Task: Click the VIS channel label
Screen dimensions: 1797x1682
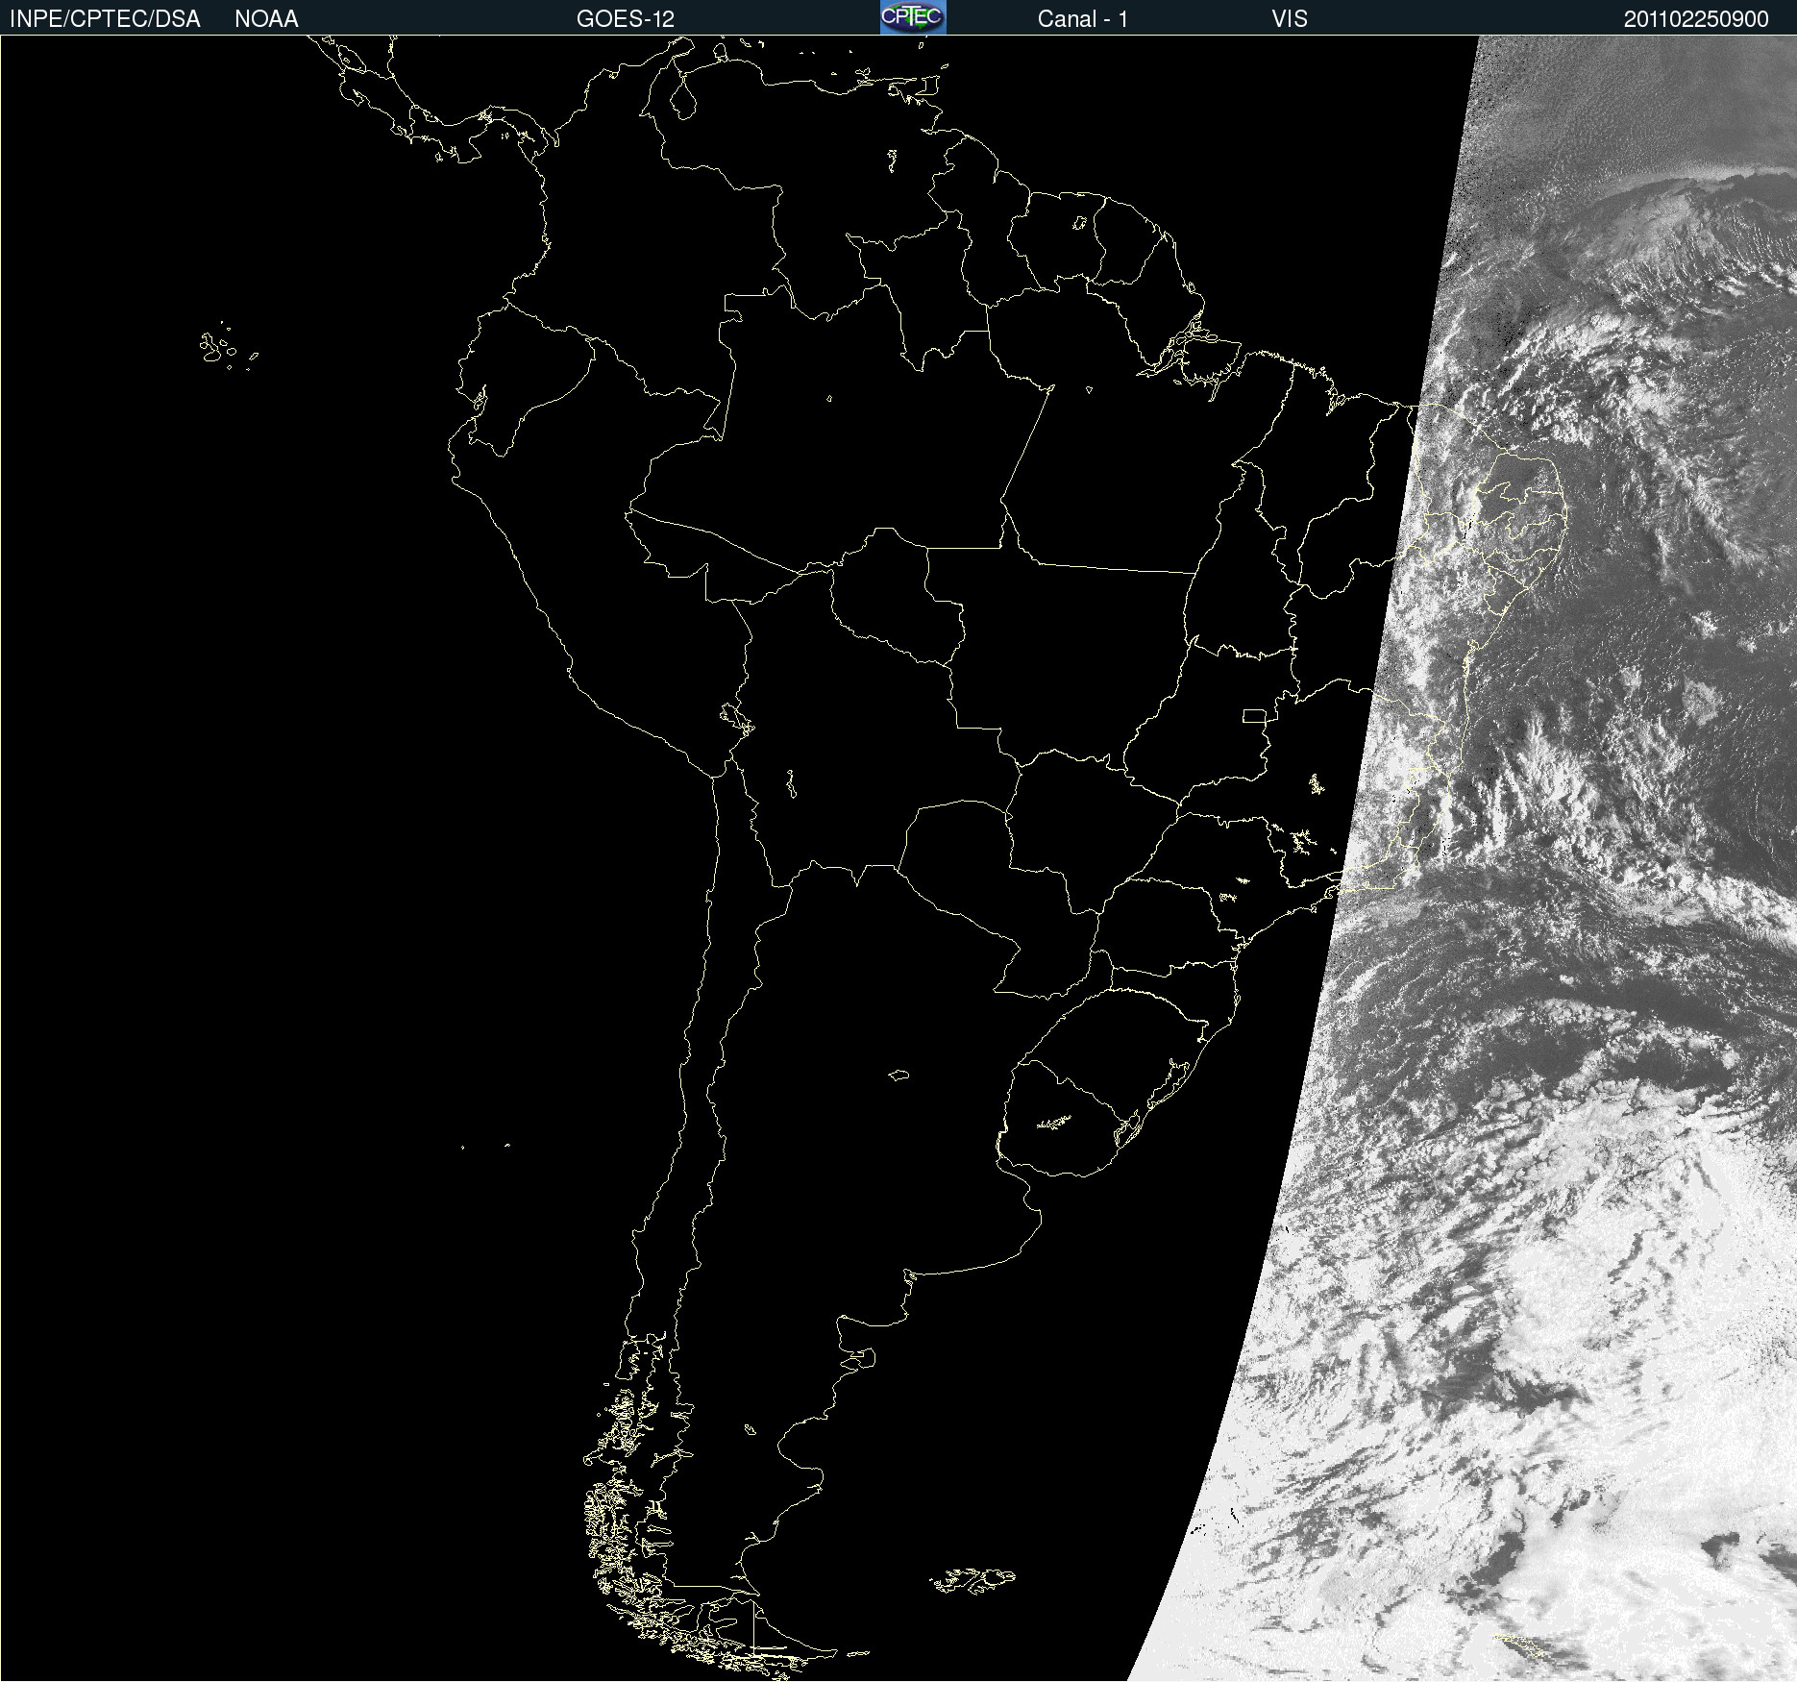Action: (1290, 19)
